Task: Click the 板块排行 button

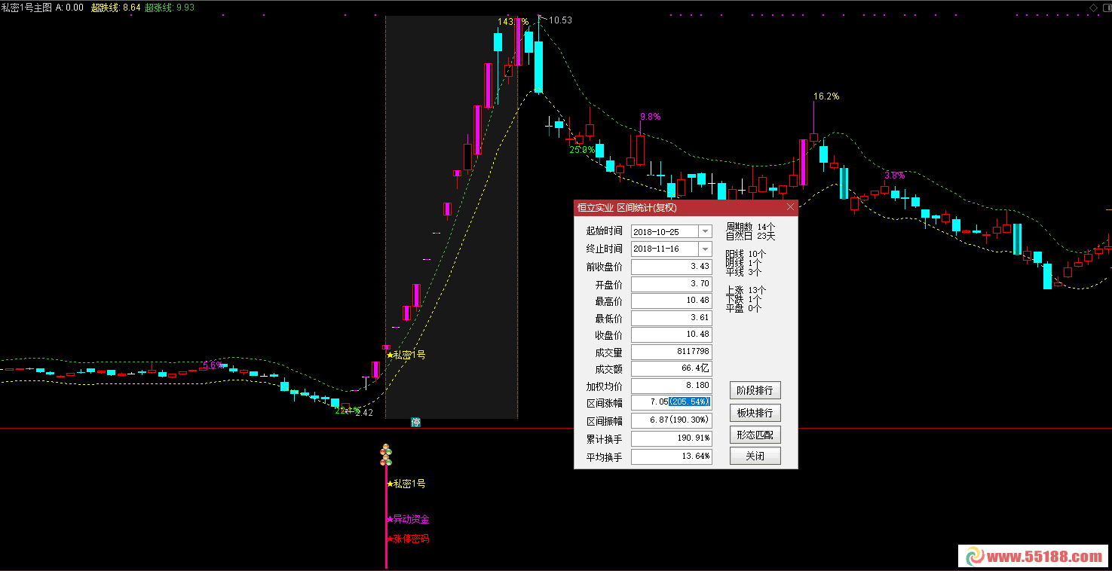Action: pyautogui.click(x=755, y=413)
